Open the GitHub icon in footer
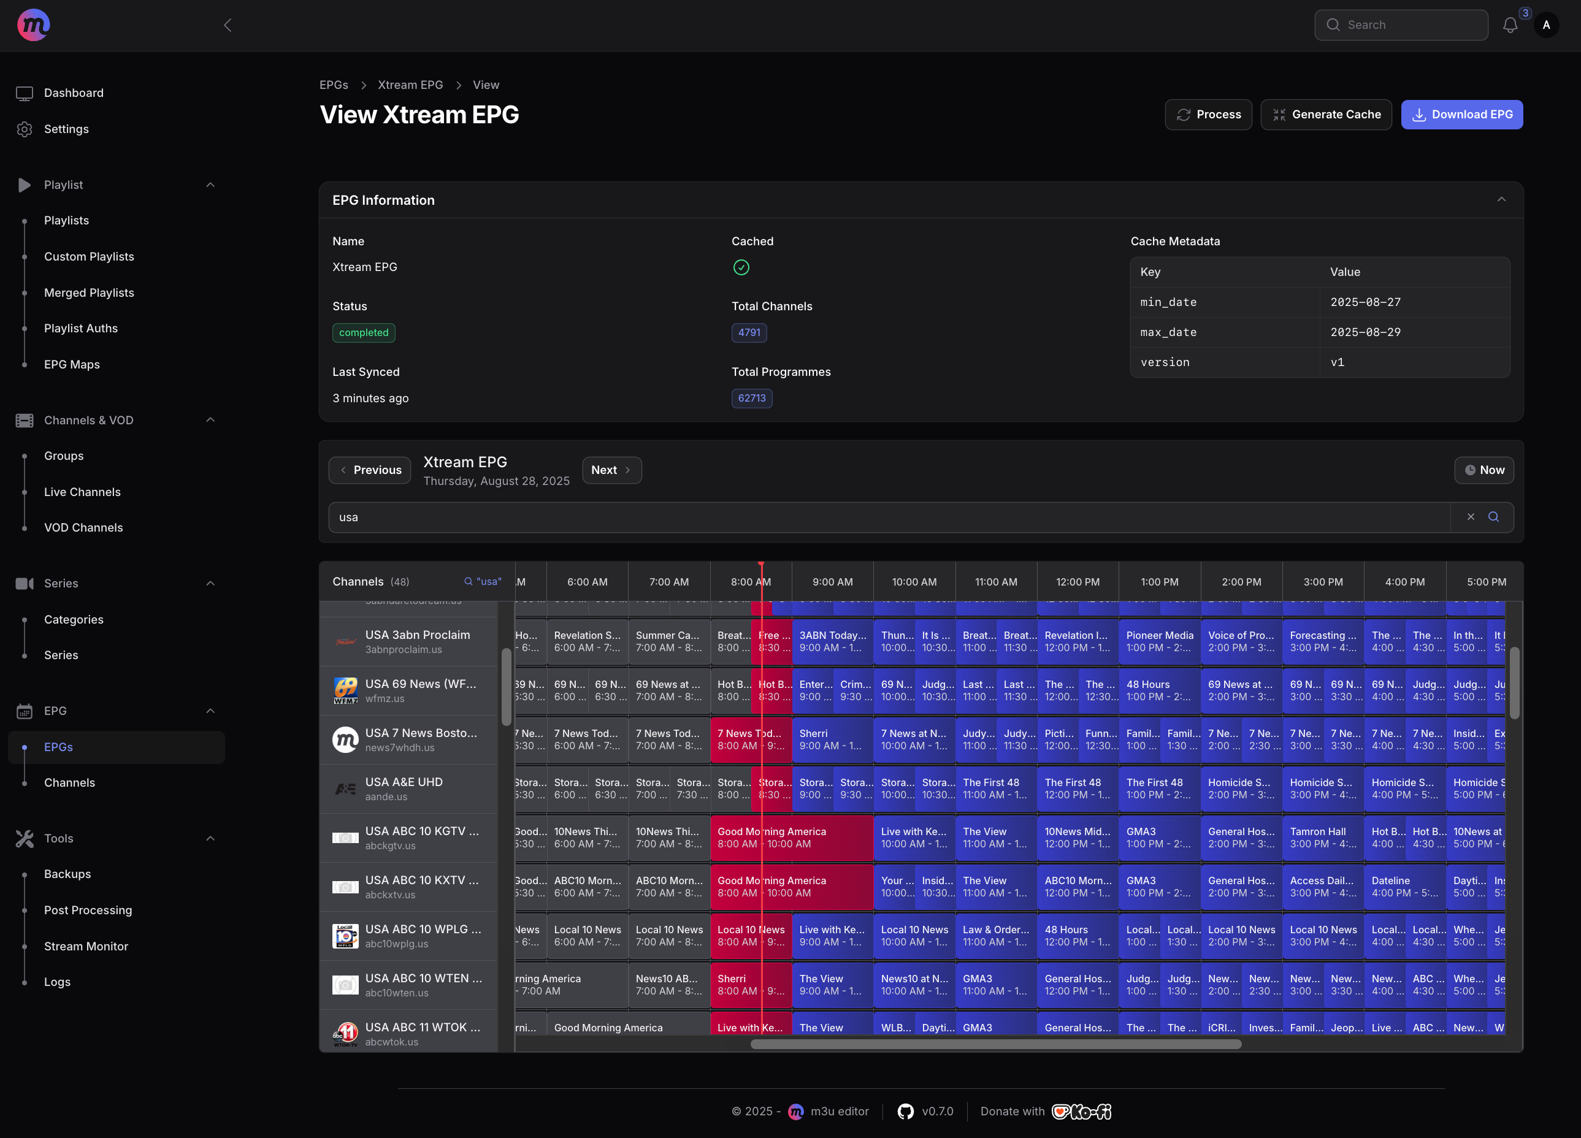The height and width of the screenshot is (1138, 1581). point(906,1111)
